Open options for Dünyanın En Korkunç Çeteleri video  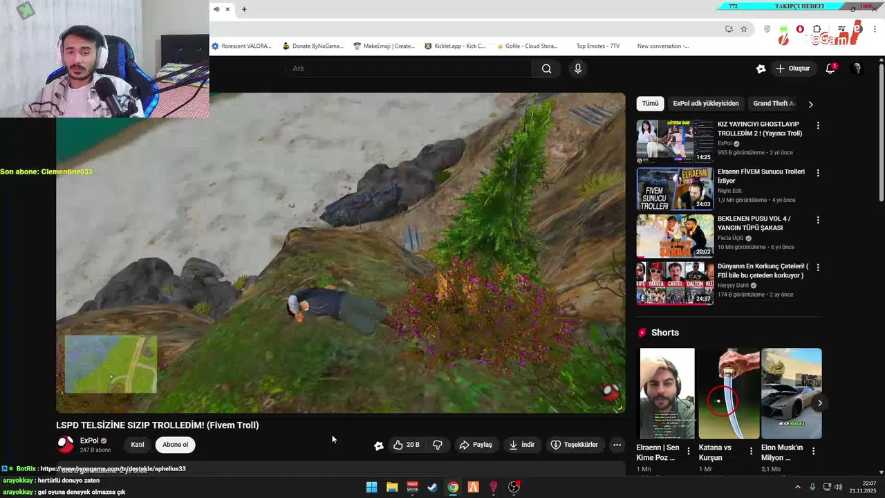(x=818, y=267)
